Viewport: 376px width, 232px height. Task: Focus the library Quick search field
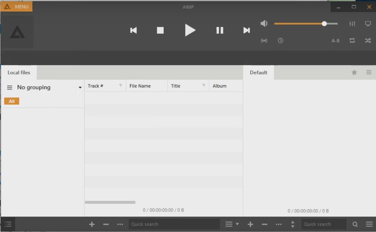[x=174, y=225]
